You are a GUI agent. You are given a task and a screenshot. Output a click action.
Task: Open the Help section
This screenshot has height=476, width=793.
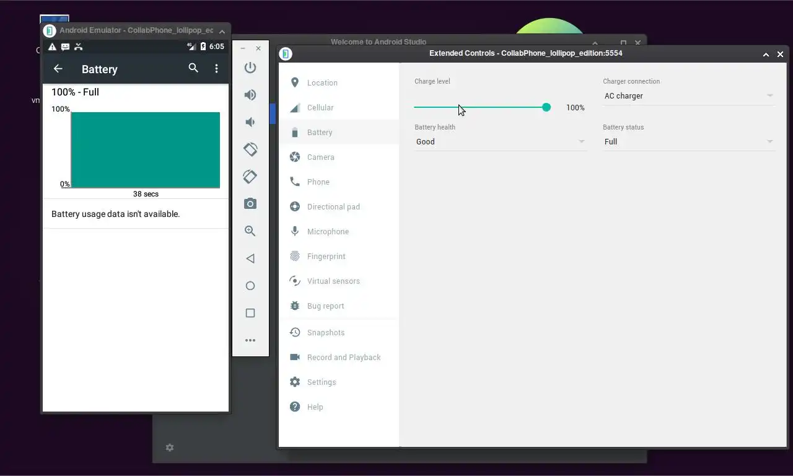pyautogui.click(x=339, y=407)
